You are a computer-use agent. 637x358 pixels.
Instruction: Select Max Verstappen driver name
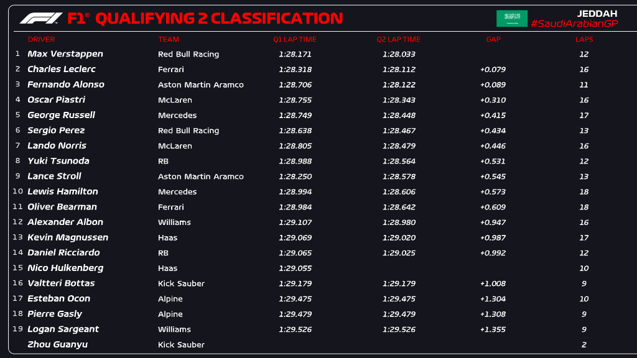(x=65, y=54)
